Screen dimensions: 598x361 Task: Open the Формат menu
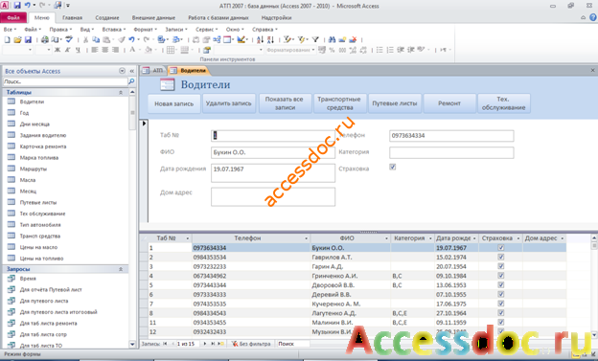click(x=145, y=29)
